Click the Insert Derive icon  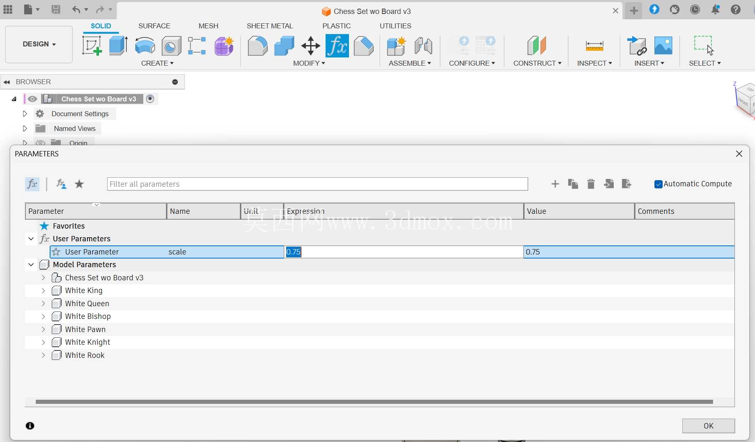click(637, 46)
